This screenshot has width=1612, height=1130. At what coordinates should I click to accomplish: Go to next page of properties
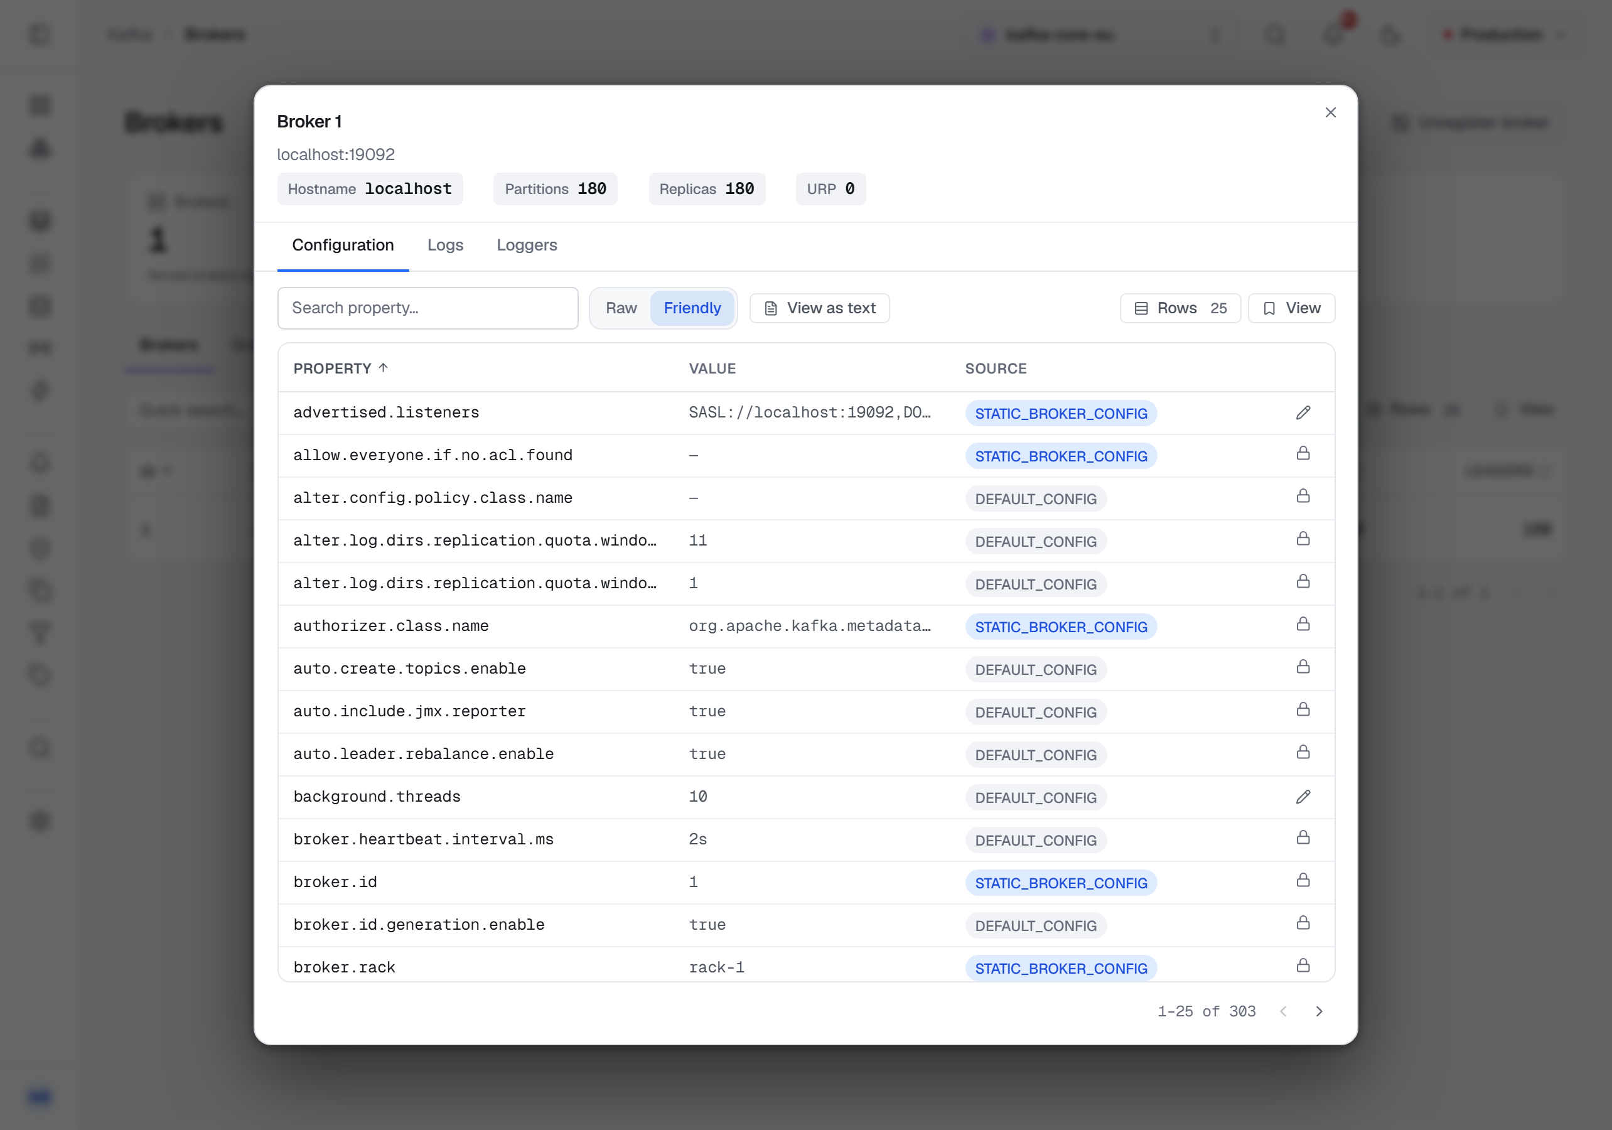pos(1318,1011)
